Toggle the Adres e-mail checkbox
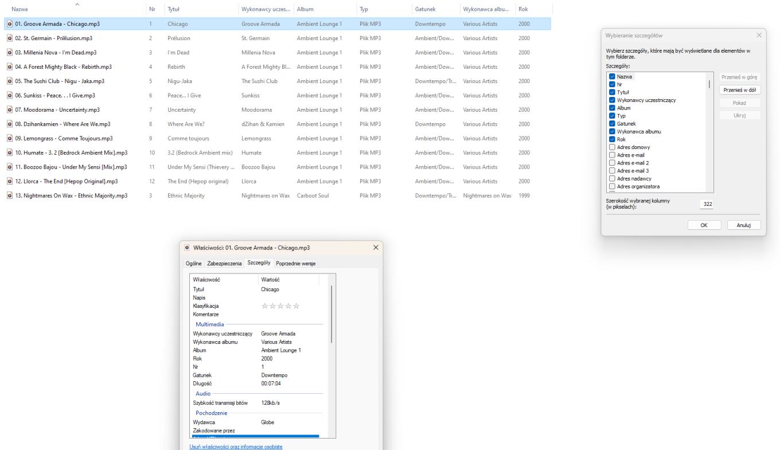 coord(612,155)
